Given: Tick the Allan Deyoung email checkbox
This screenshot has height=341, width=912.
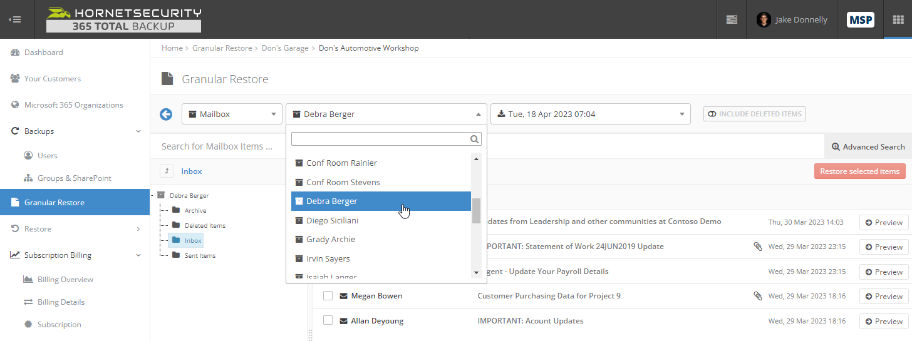Looking at the screenshot, I should [x=328, y=320].
